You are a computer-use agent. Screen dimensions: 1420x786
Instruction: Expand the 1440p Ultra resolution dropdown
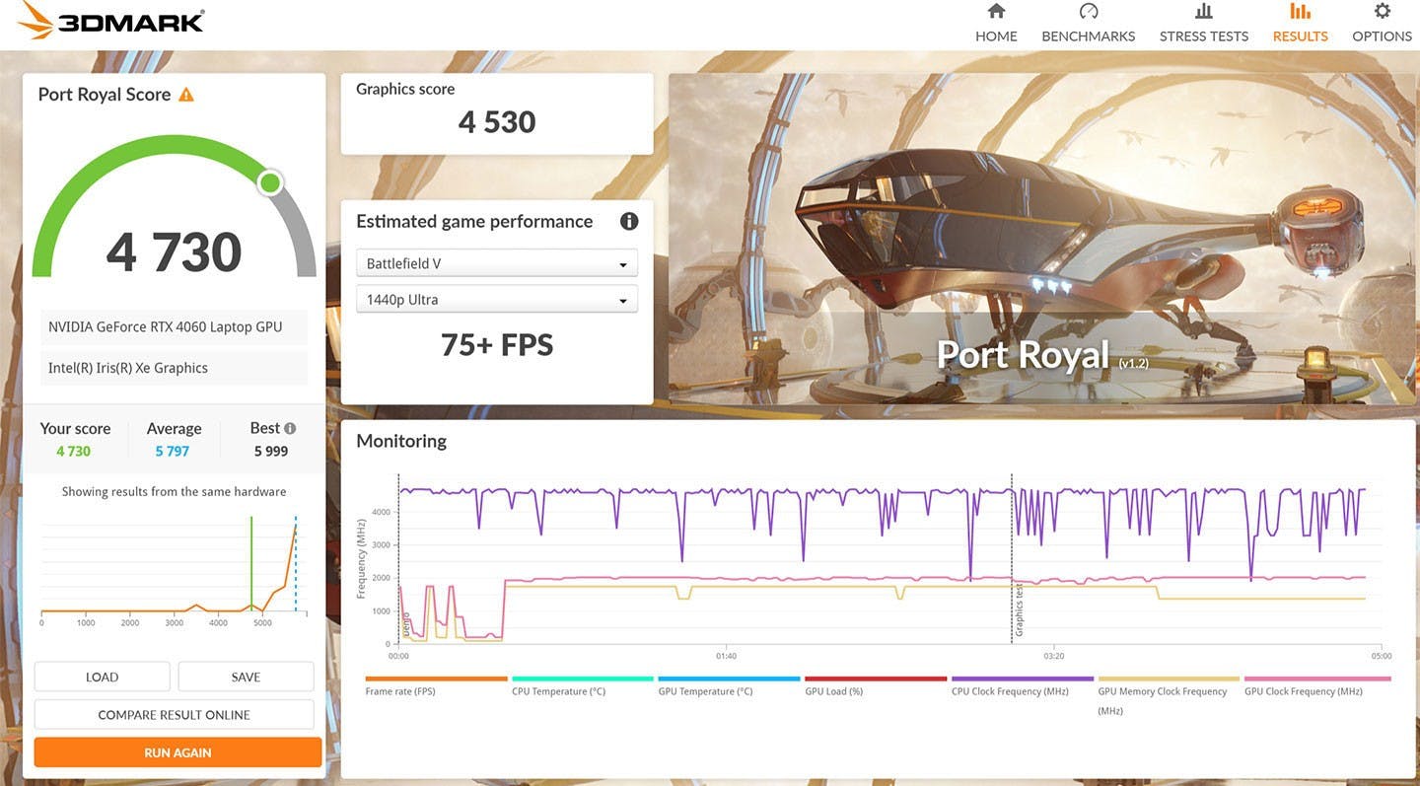coord(496,300)
